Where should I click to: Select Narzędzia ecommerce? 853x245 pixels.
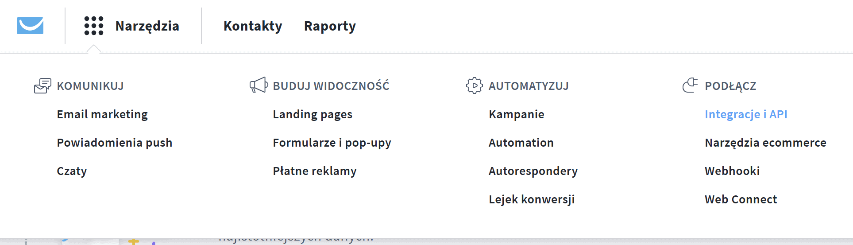pyautogui.click(x=765, y=143)
